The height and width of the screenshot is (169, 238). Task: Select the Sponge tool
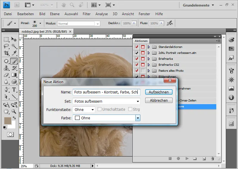point(14,82)
